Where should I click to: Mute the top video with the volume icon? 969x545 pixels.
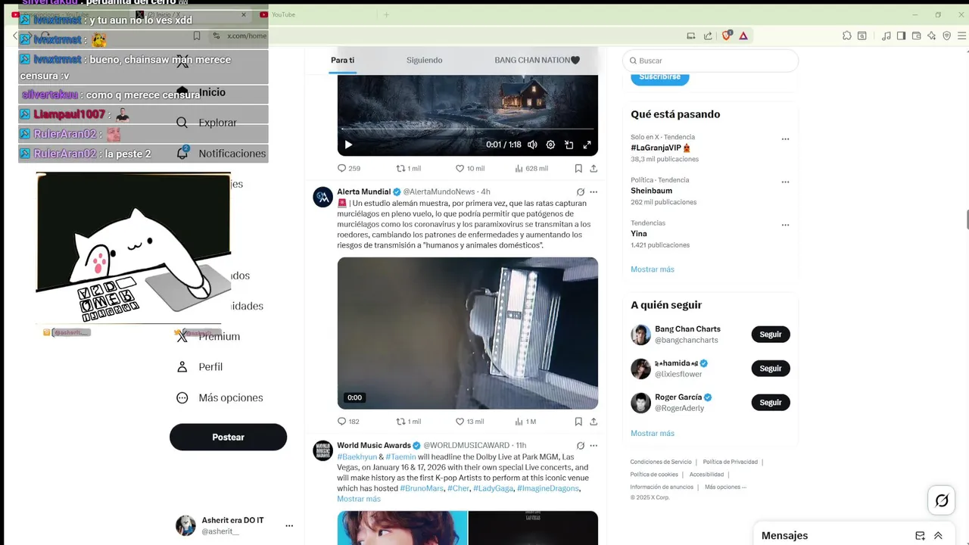tap(532, 145)
